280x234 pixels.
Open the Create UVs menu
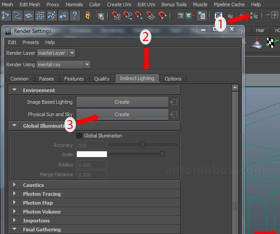(119, 4)
